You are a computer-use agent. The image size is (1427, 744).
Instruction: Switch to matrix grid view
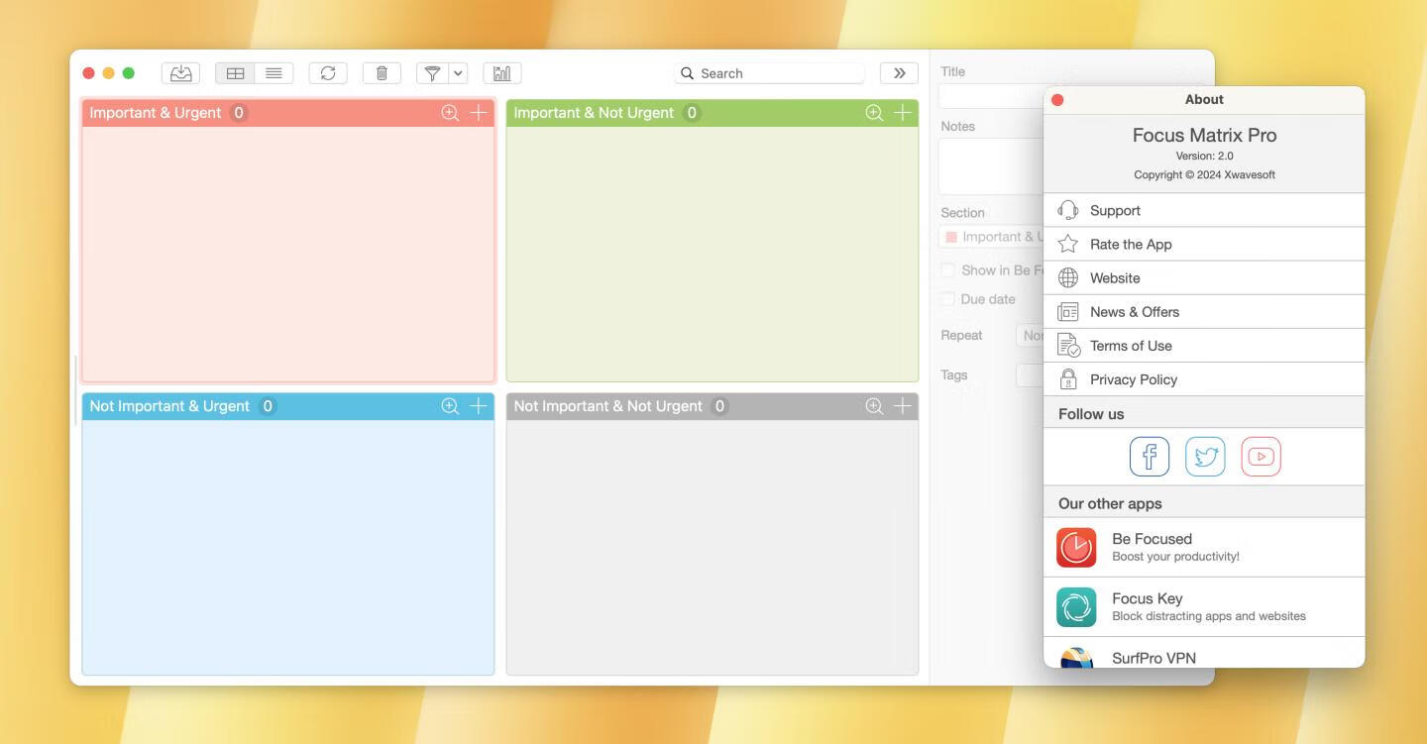[235, 73]
